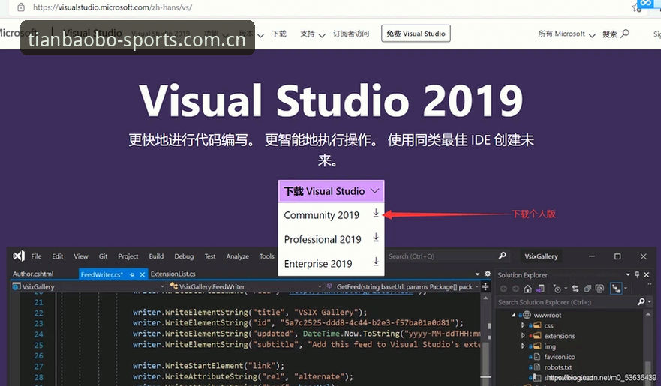Click the editor tab settings gear icon
Image resolution: width=661 pixels, height=386 pixels.
488,274
